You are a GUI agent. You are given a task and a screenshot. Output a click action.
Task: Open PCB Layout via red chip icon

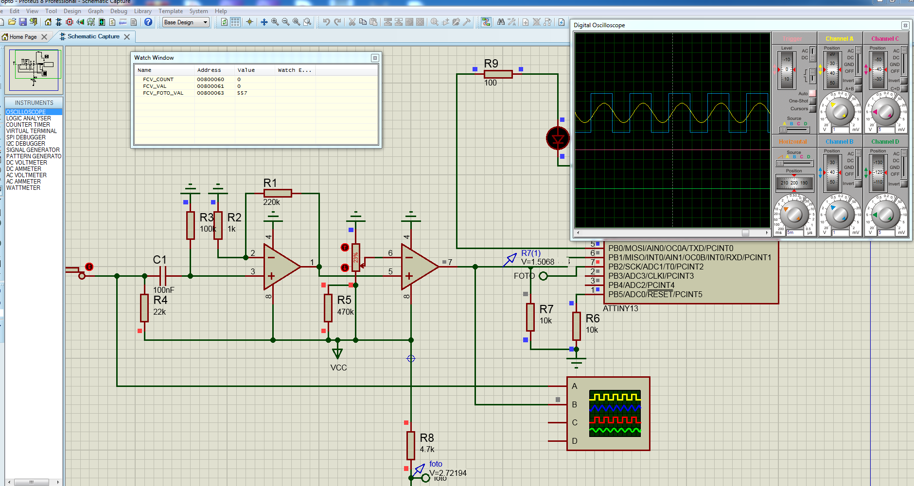click(x=69, y=22)
